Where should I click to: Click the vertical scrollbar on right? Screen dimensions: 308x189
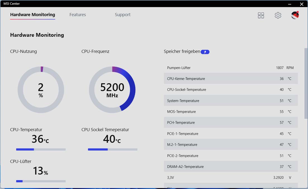coord(306,83)
